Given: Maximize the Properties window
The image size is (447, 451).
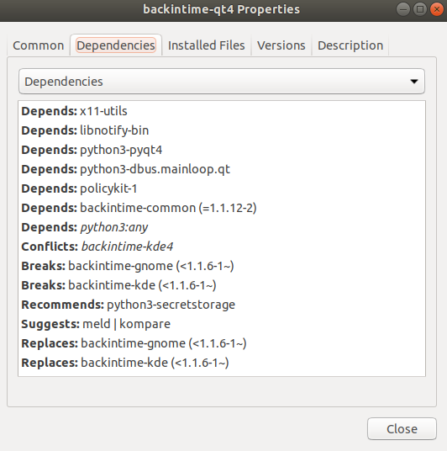Looking at the screenshot, I should 420,9.
